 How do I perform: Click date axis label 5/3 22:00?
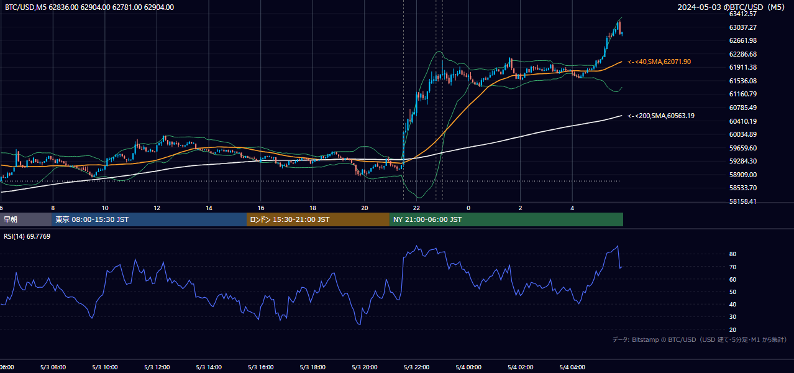(x=416, y=367)
